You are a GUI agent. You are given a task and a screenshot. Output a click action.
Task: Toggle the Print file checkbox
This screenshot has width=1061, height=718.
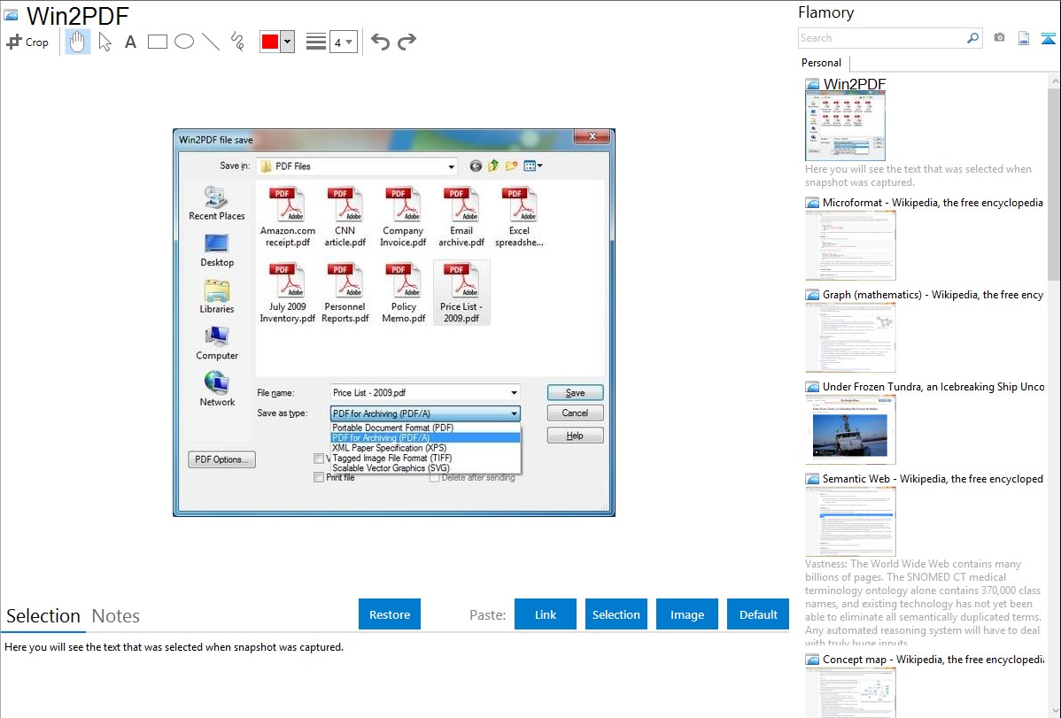coord(319,477)
